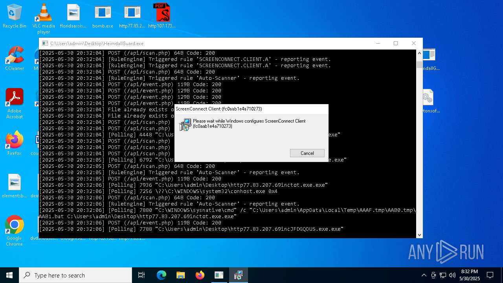
Task: Select the http107.173 PDF icon
Action: pos(162,17)
